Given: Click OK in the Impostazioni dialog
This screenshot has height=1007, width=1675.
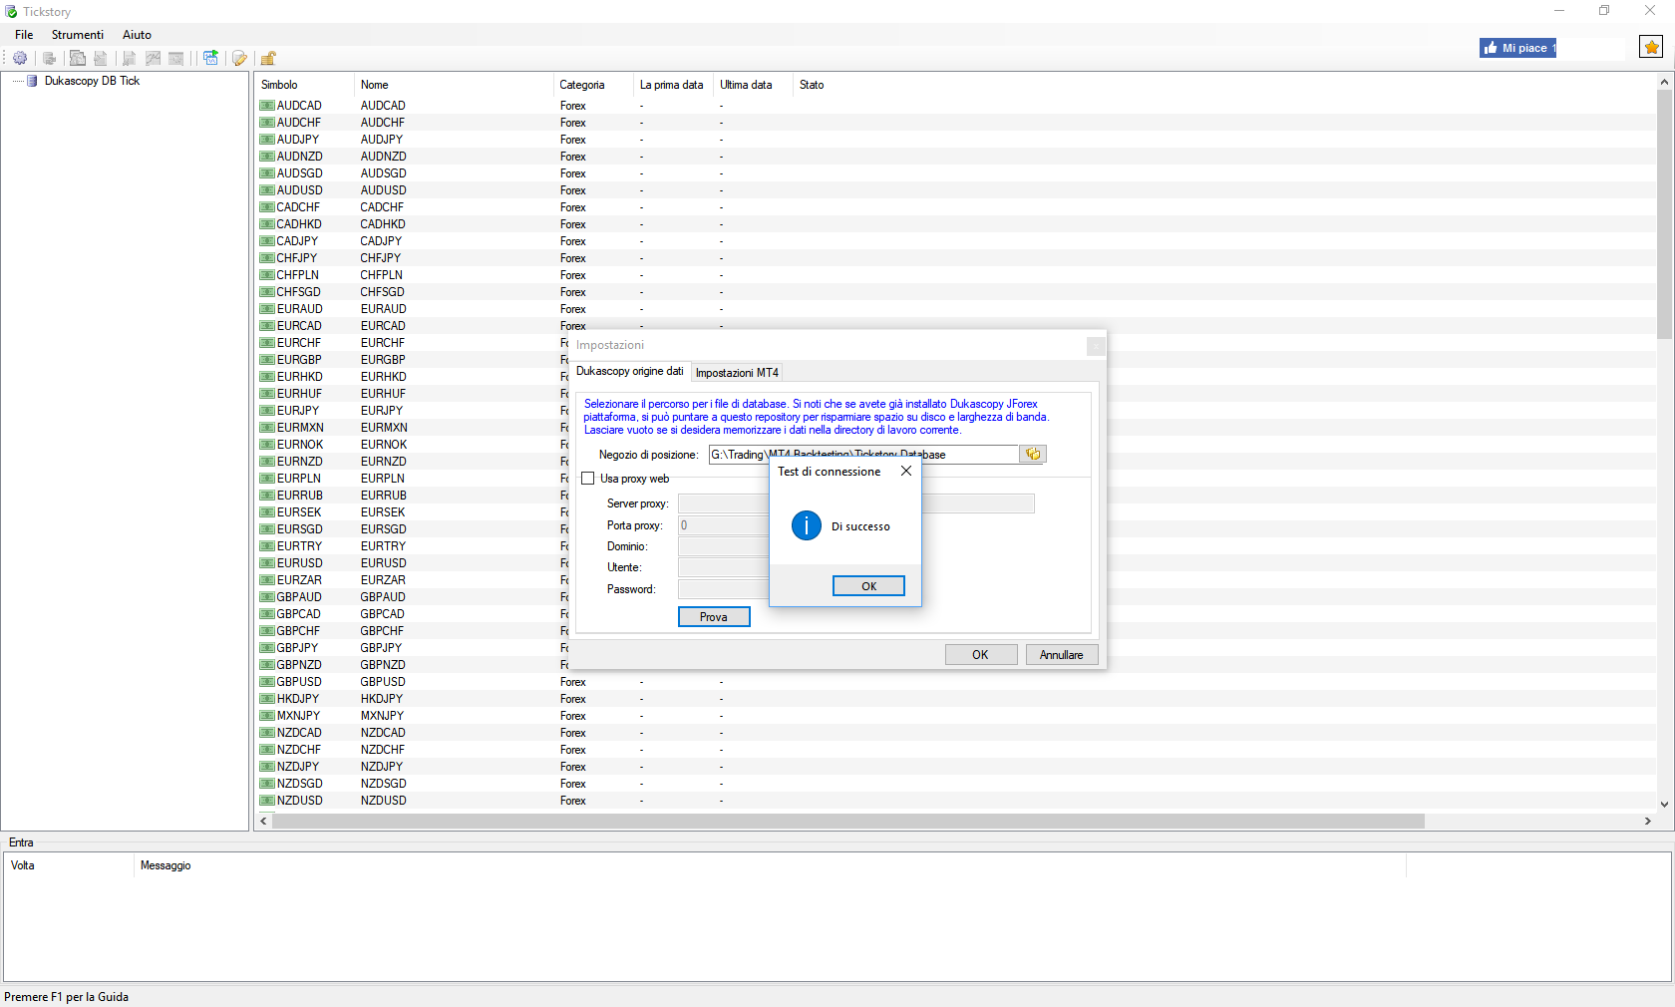Looking at the screenshot, I should [x=980, y=655].
